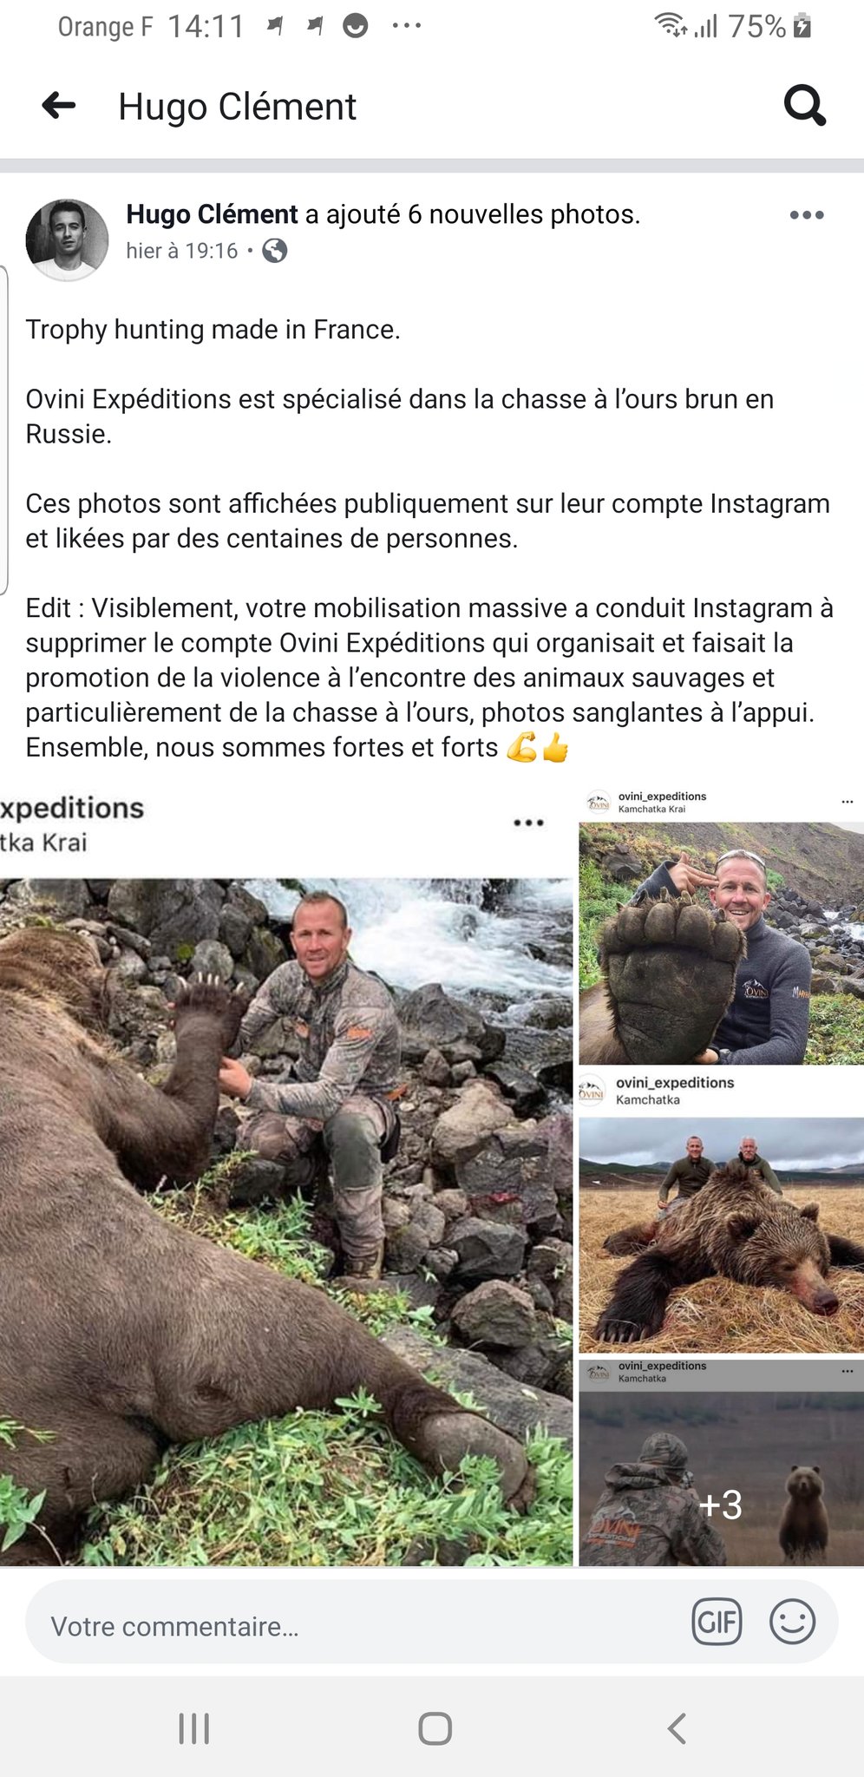The image size is (864, 1777).
Task: Tap the GIF button in comment box
Action: [717, 1621]
